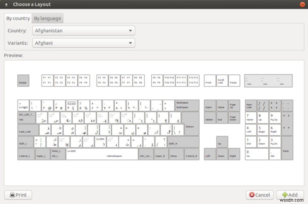308x204 pixels.
Task: Close the Choose a Layout window
Action: [302, 4]
